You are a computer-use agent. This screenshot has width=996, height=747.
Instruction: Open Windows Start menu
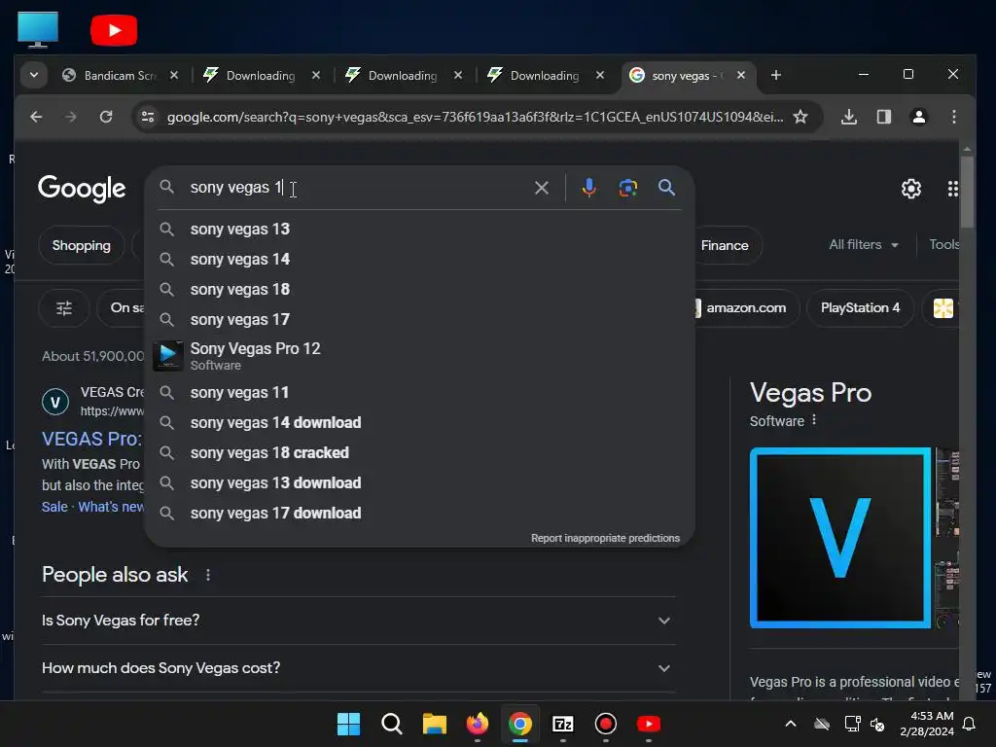[x=348, y=724]
